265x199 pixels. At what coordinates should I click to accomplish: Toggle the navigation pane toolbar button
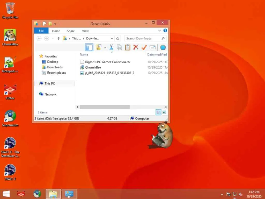[89, 47]
